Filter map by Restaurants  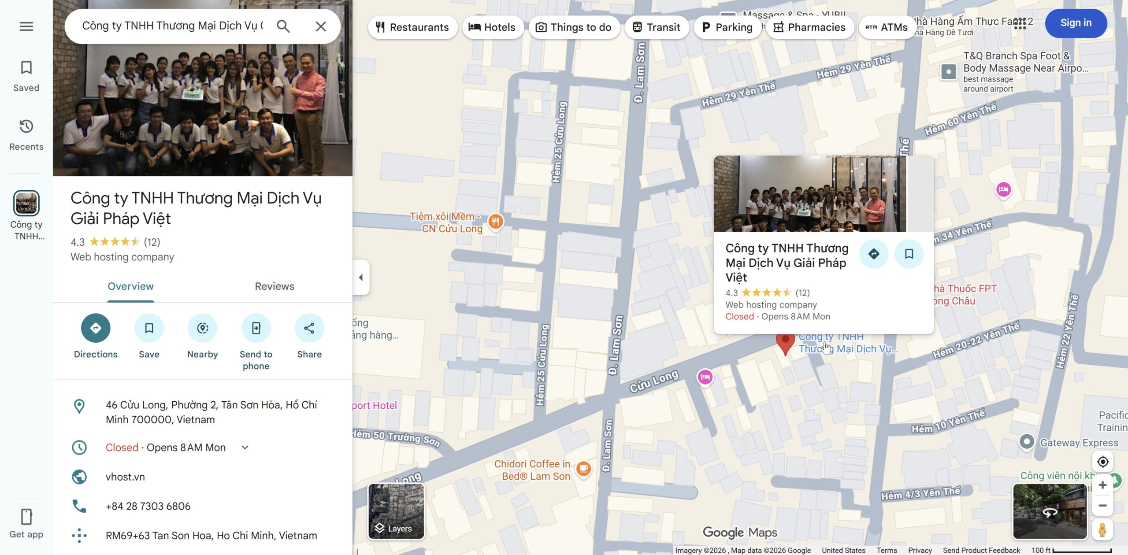tap(412, 27)
